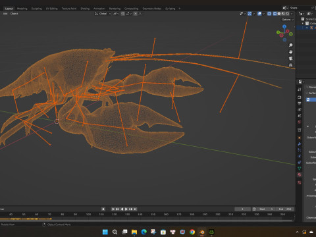Screen dimensions: 316x237
Task: Click the pan hand viewport gizmo
Action: 291,52
